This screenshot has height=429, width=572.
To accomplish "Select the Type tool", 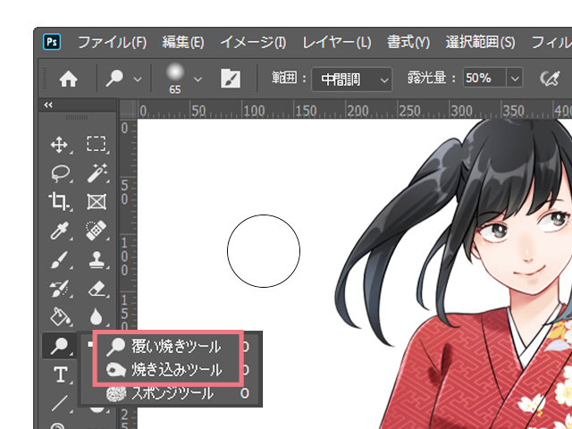I will (60, 374).
